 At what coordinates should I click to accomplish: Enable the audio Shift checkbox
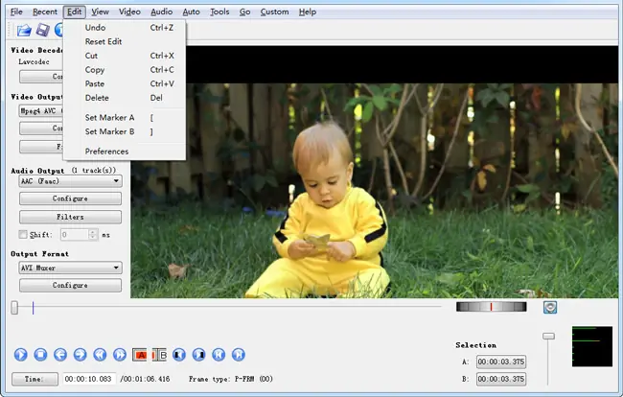[x=23, y=235]
